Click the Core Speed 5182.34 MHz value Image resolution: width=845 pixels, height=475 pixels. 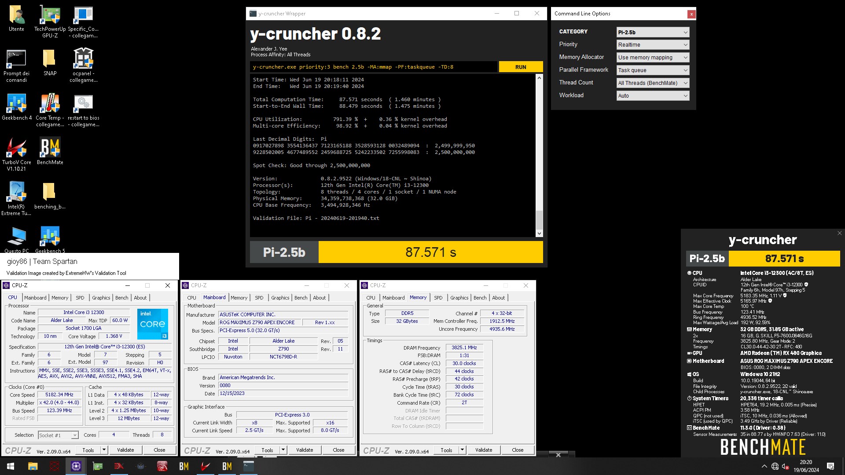point(59,395)
